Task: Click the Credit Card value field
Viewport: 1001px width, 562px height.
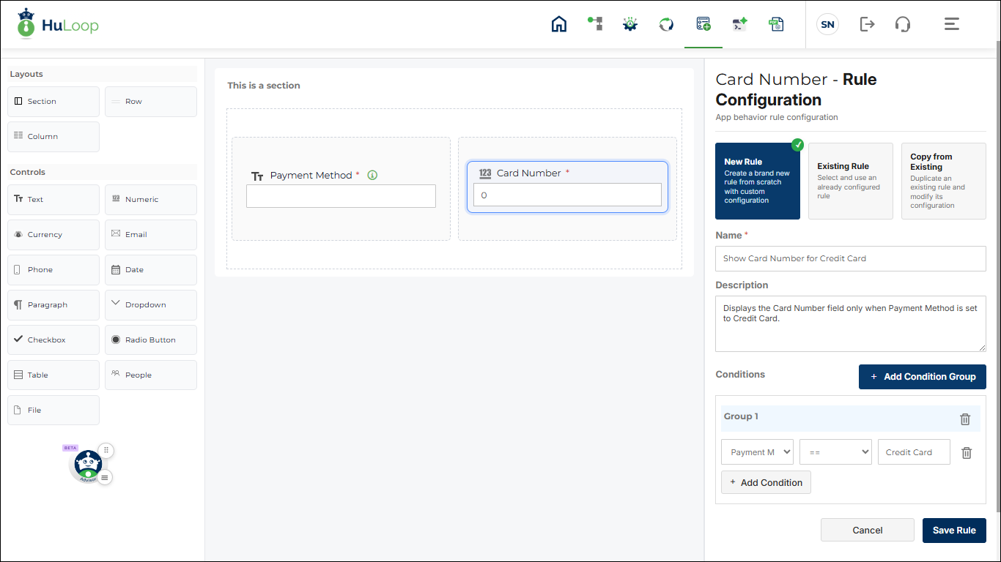Action: pyautogui.click(x=914, y=452)
